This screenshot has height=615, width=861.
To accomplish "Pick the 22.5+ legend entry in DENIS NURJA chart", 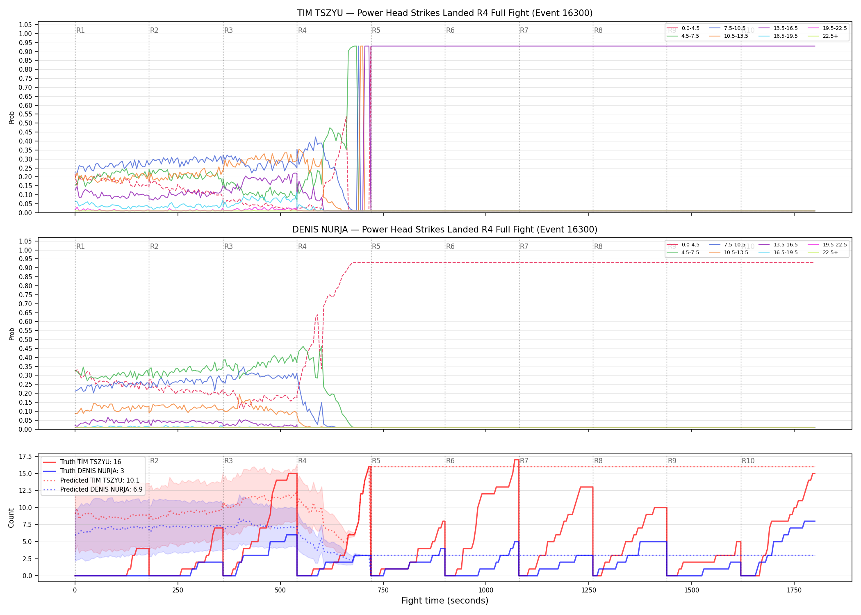I will click(x=823, y=253).
